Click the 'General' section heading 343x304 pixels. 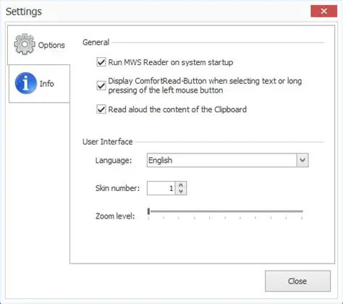coord(96,42)
